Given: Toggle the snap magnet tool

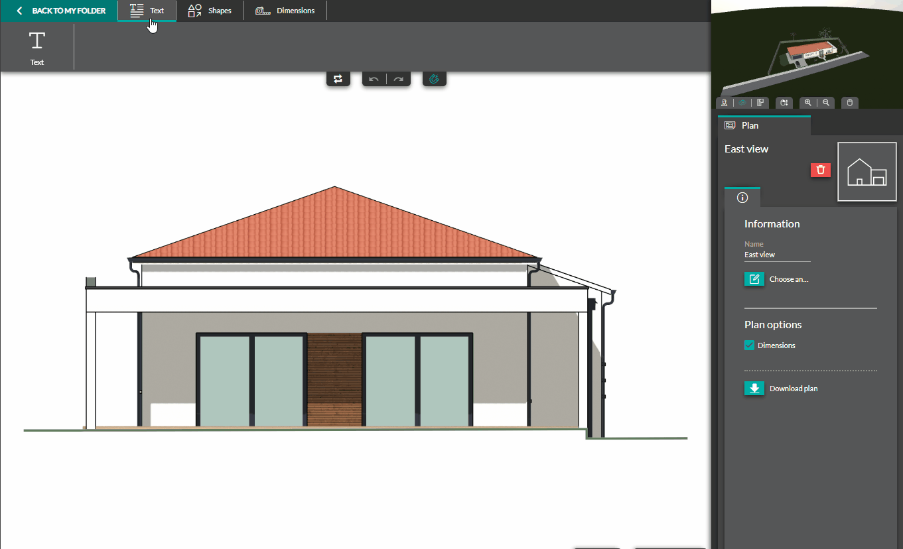Looking at the screenshot, I should pyautogui.click(x=434, y=78).
